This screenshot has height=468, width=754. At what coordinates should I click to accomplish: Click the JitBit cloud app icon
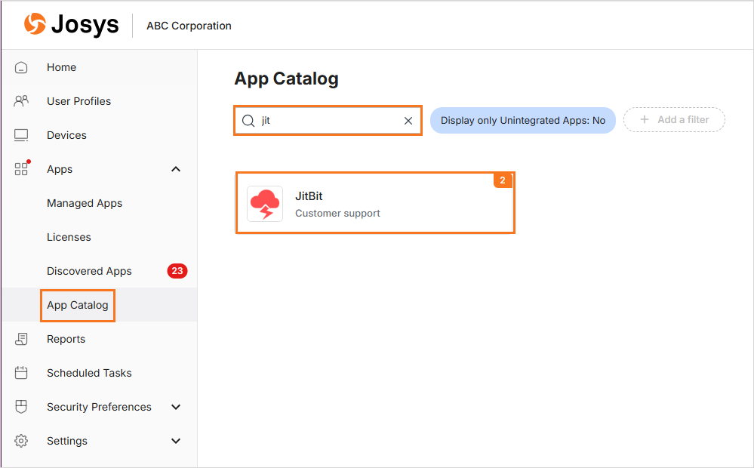[x=265, y=204]
